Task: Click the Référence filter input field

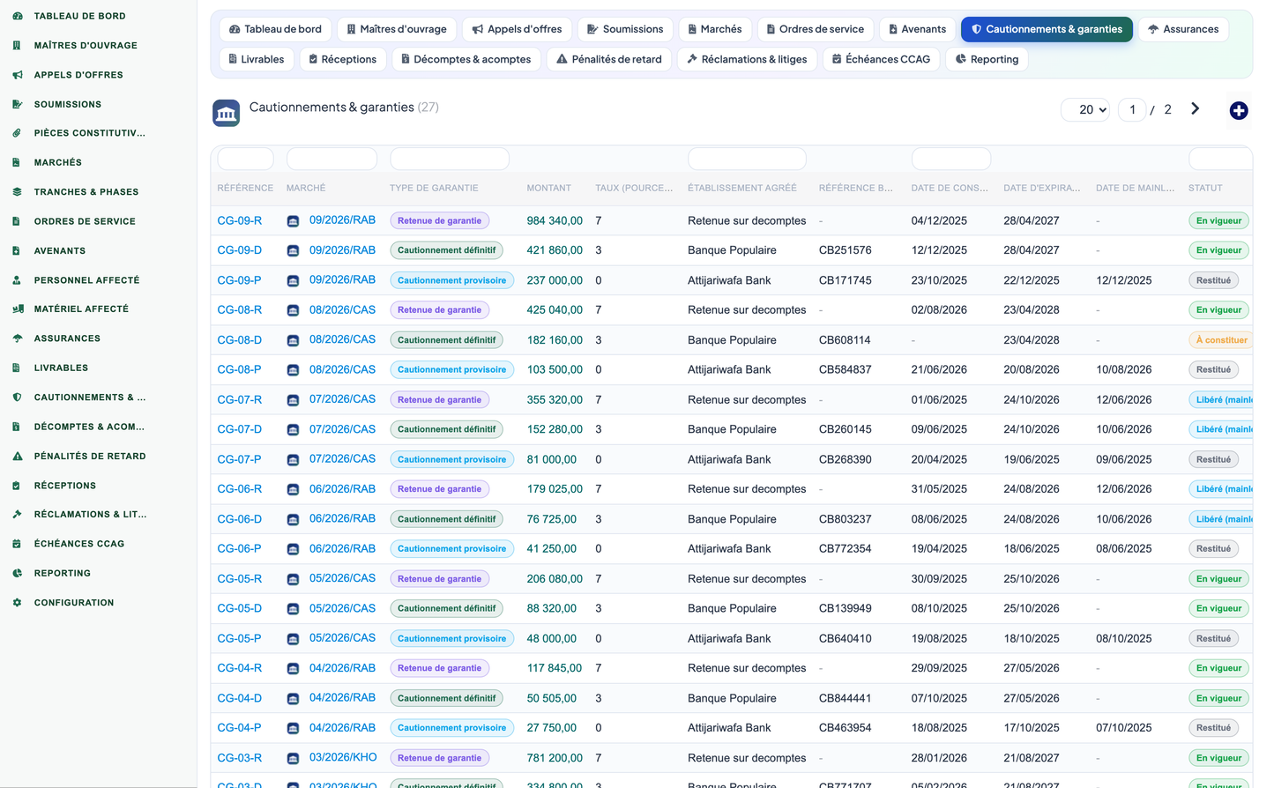Action: (245, 159)
